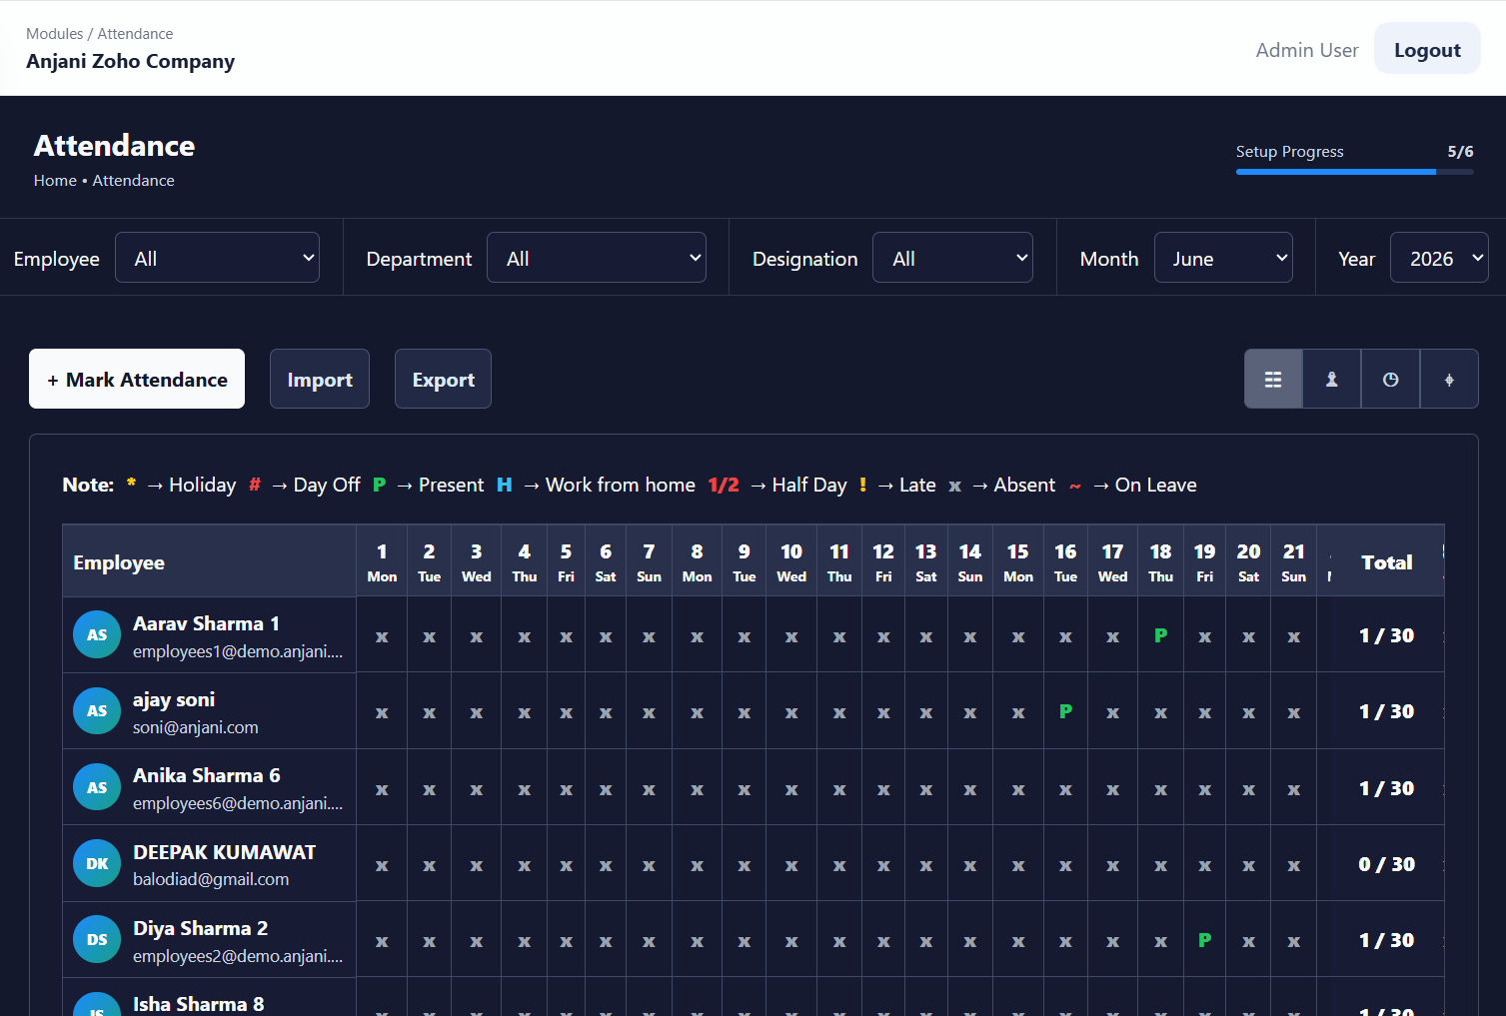
Task: Click the absent x on ajay soni's day 21
Action: [1293, 712]
